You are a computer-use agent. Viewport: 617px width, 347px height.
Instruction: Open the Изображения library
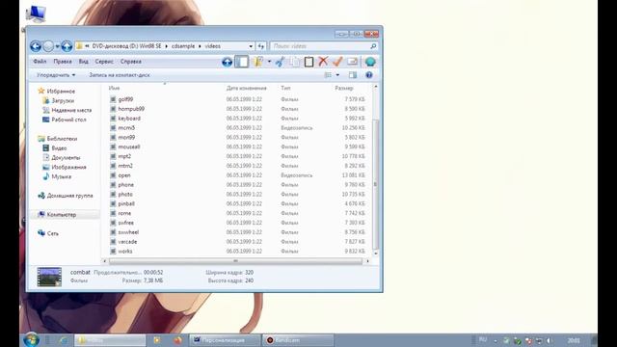tap(65, 167)
